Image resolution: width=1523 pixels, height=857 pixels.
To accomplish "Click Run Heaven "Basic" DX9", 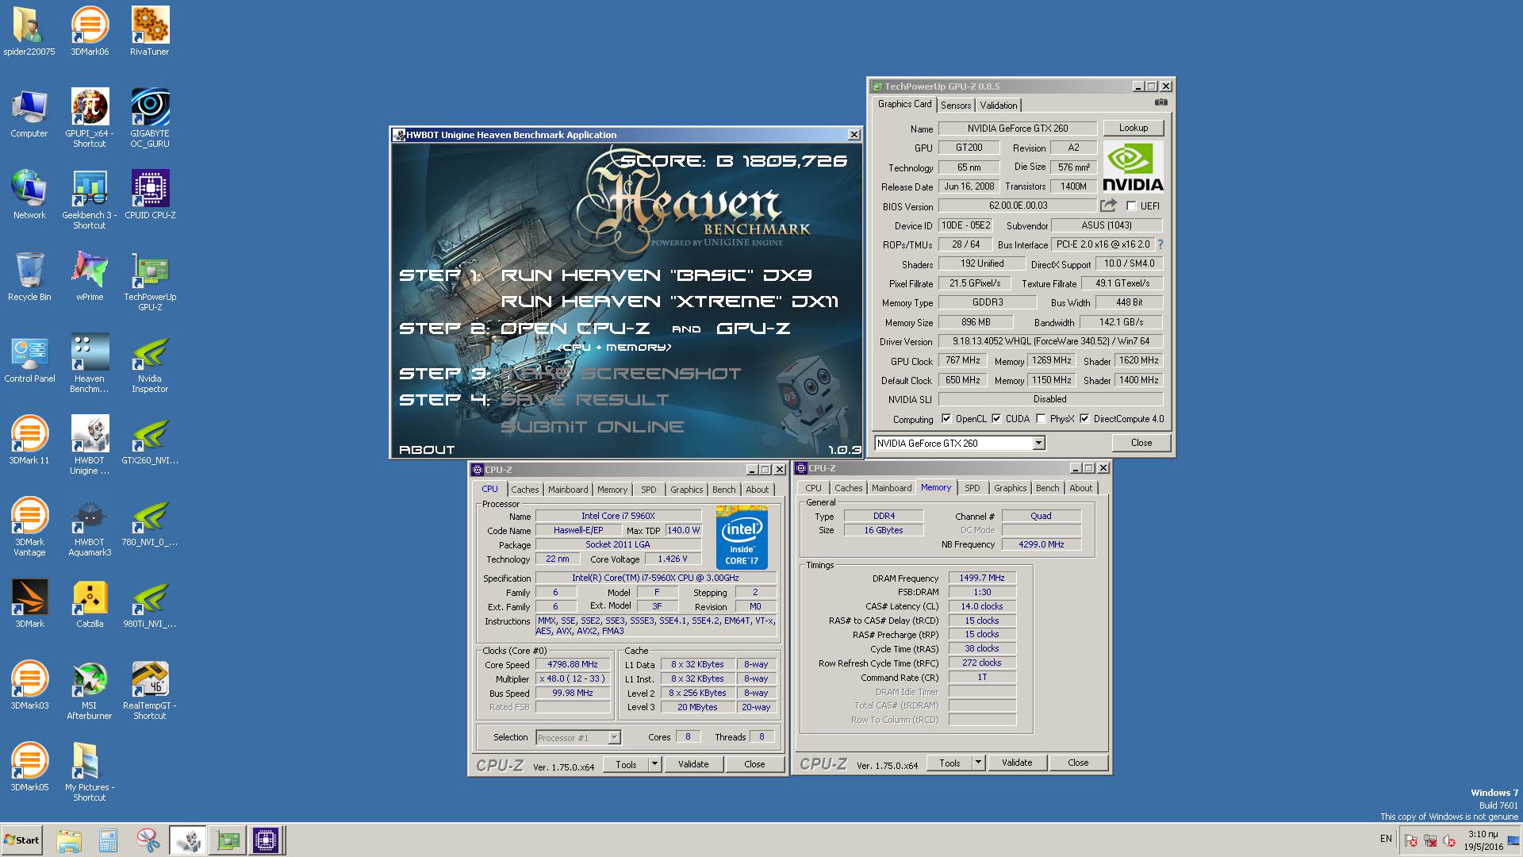I will 657,275.
